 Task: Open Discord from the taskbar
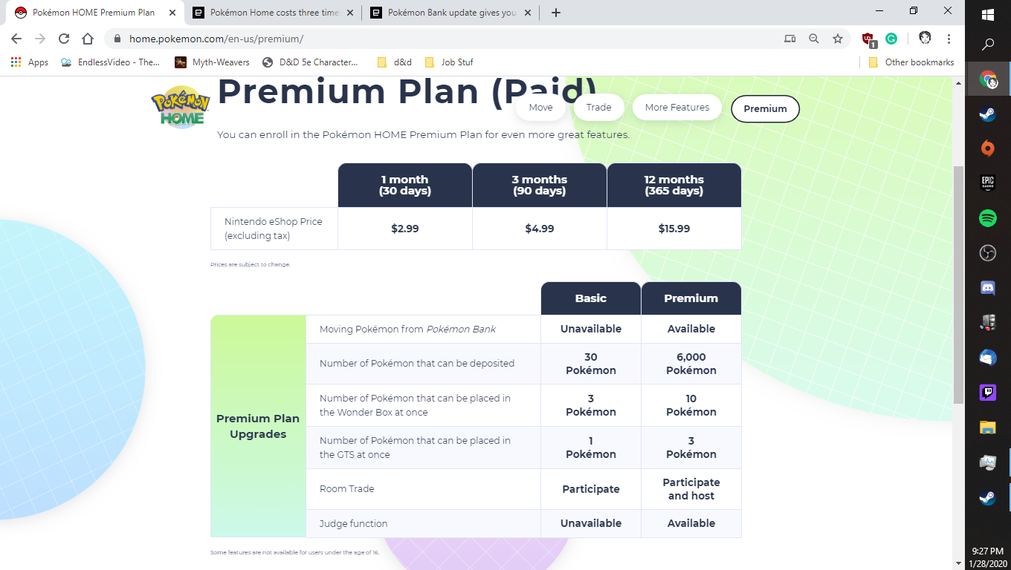click(987, 288)
